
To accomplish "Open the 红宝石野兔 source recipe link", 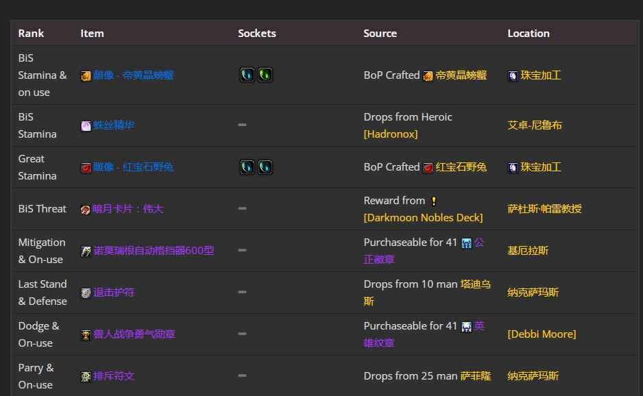I will (461, 167).
